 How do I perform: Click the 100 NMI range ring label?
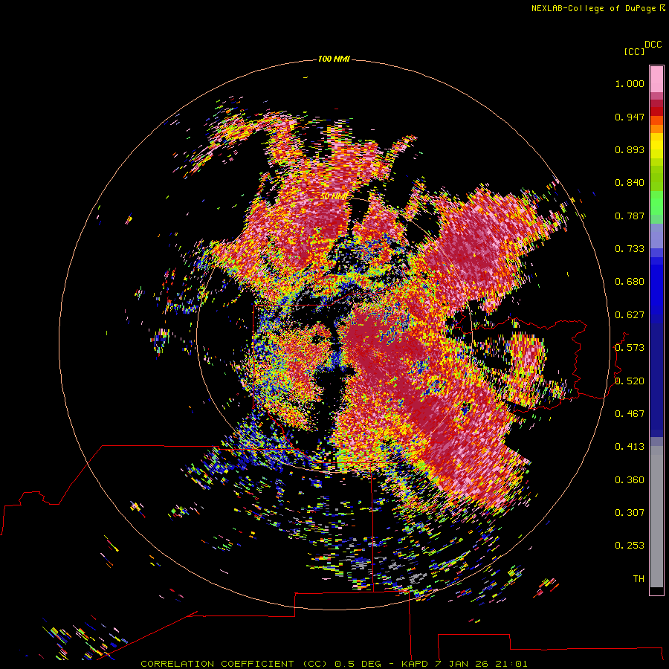click(x=334, y=59)
